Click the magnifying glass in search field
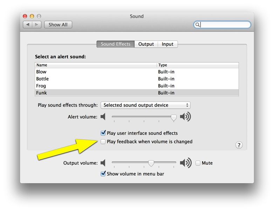The image size is (274, 211). point(198,25)
